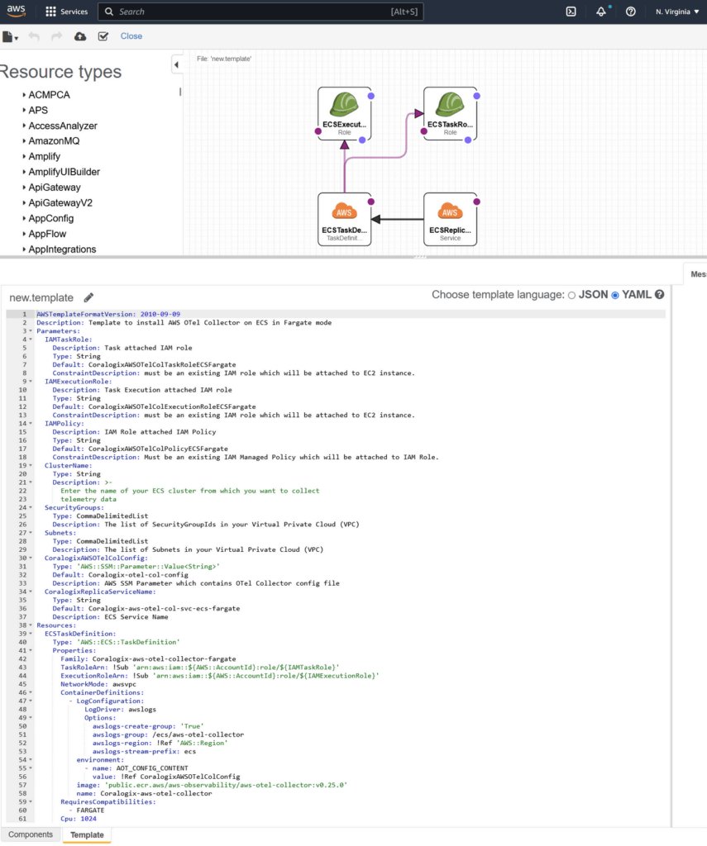The height and width of the screenshot is (846, 707).
Task: Open the notifications bell
Action: tap(601, 12)
